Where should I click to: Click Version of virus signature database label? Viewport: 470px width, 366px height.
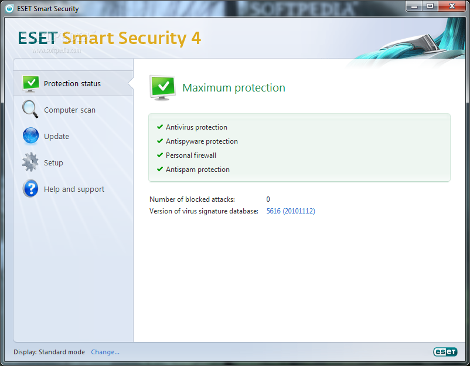coord(204,211)
